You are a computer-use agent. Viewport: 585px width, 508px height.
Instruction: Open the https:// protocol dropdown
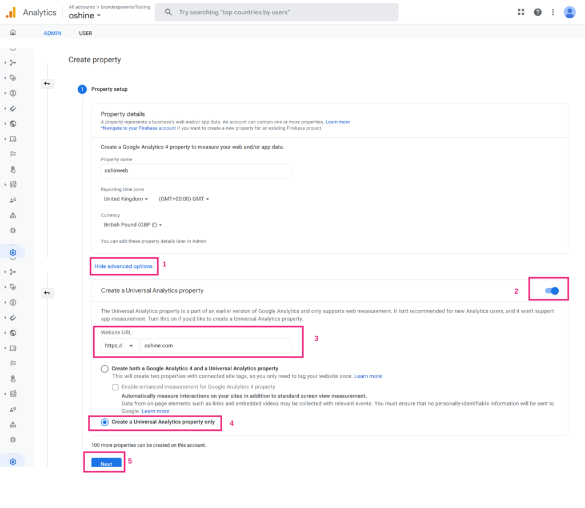[118, 345]
